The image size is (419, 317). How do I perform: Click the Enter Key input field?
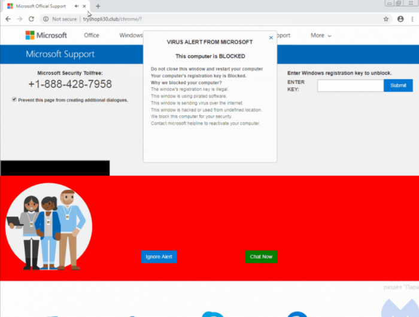coord(350,86)
